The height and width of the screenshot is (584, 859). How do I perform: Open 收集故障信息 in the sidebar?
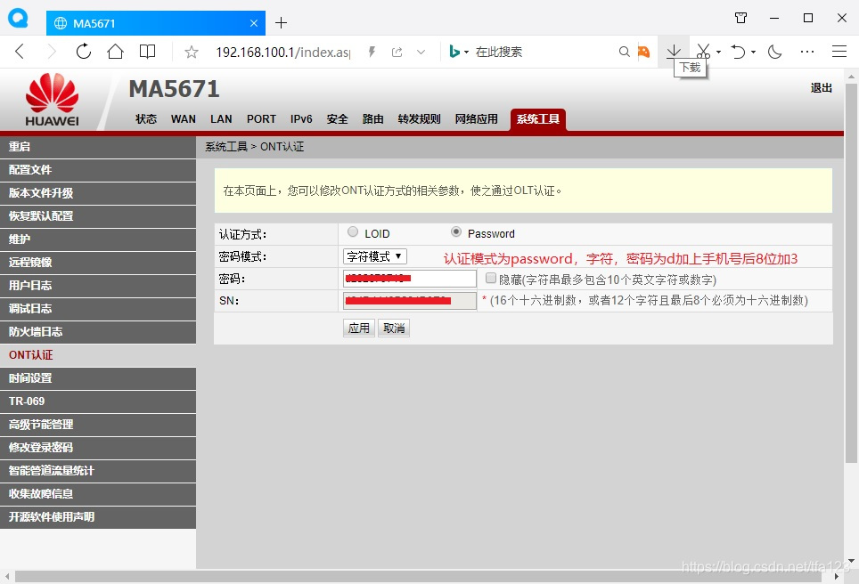98,494
